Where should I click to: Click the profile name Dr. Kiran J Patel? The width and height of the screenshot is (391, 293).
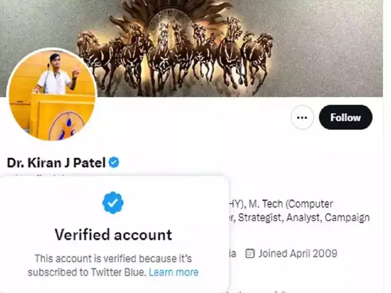click(56, 163)
